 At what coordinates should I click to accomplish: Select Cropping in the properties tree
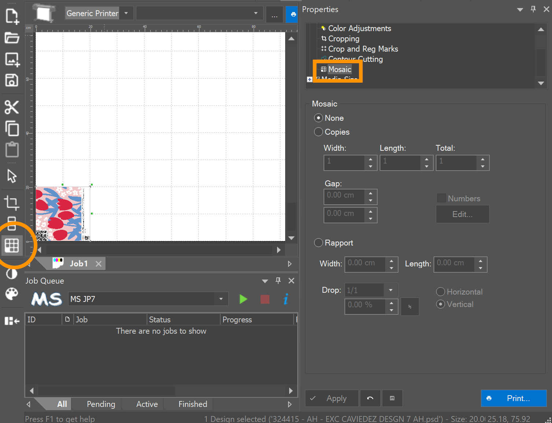click(x=343, y=38)
